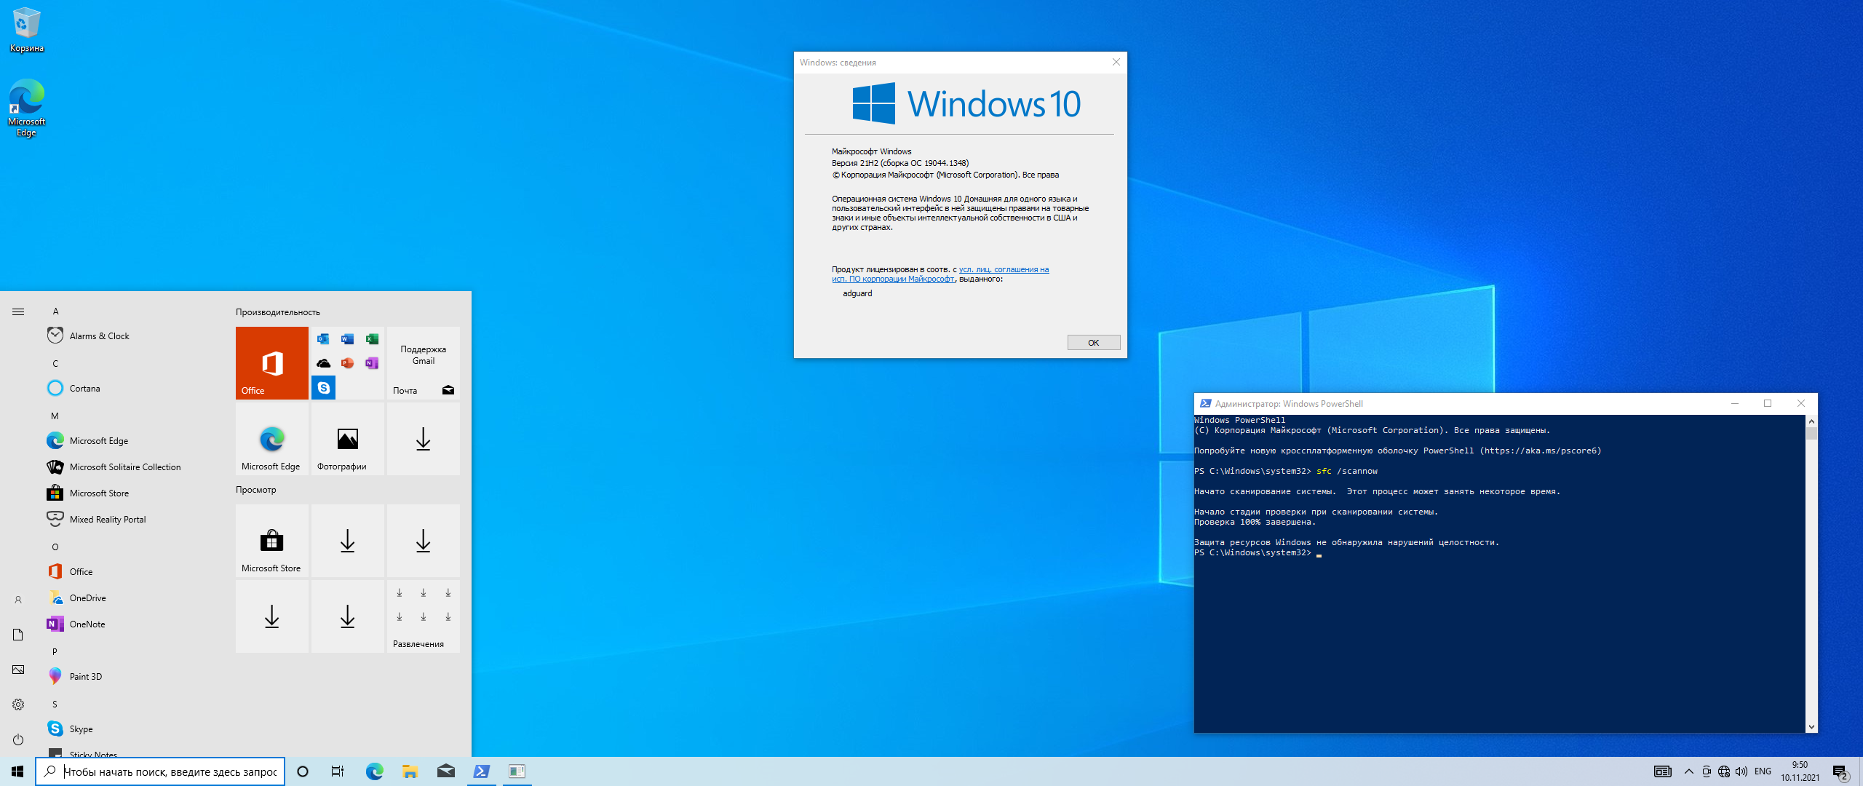Viewport: 1863px width, 786px height.
Task: Open the Skype tile in Start
Action: pos(324,387)
